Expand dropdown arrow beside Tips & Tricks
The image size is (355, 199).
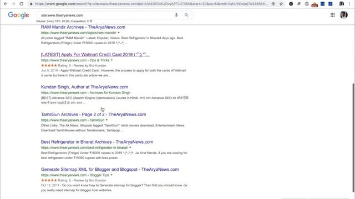pyautogui.click(x=112, y=60)
